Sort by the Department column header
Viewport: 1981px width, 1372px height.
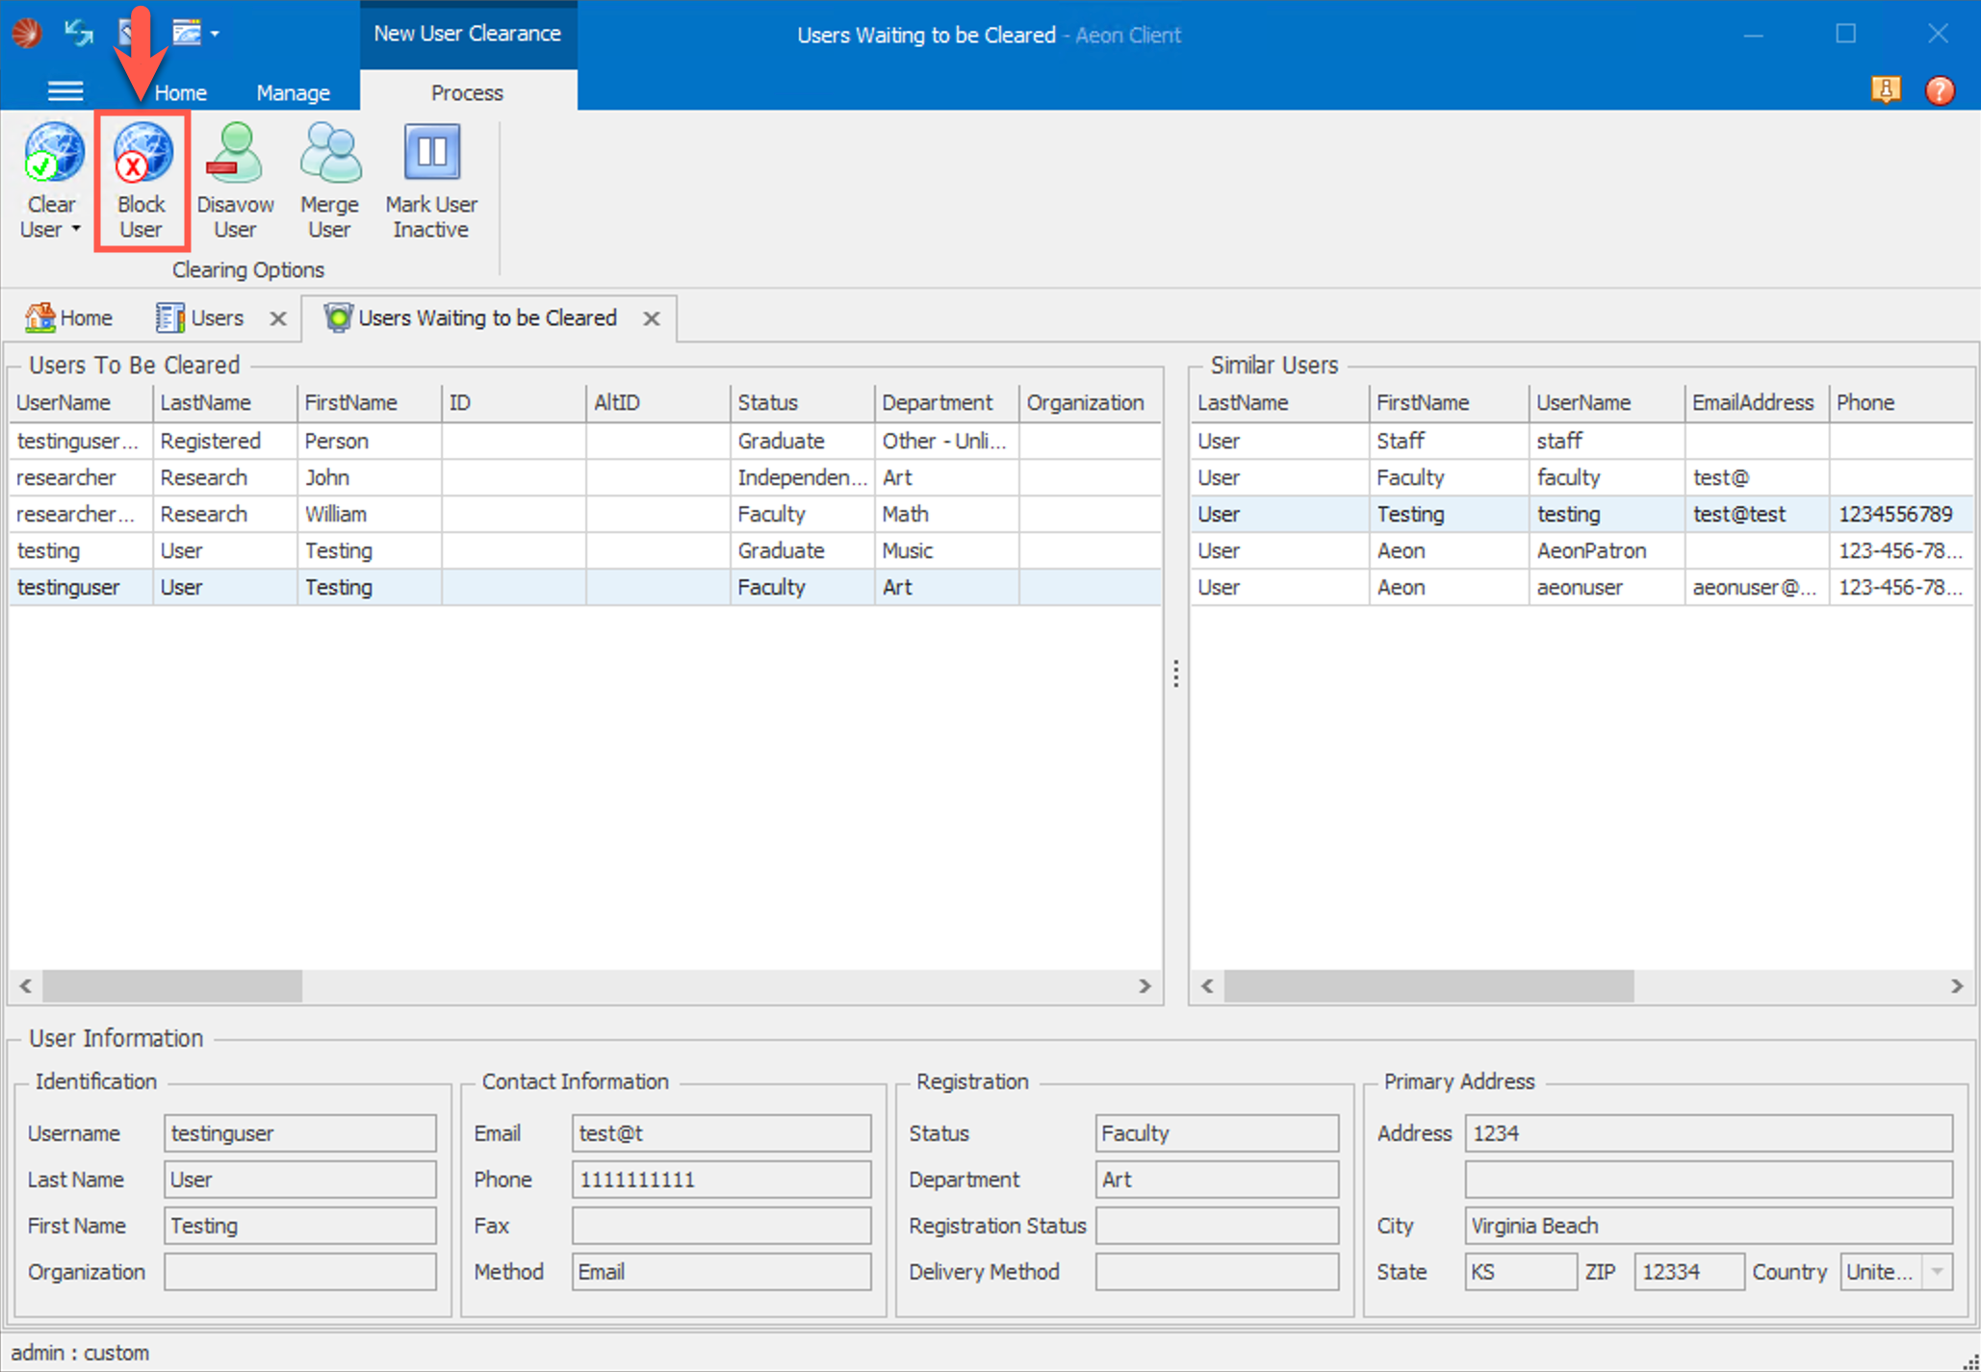(x=936, y=402)
